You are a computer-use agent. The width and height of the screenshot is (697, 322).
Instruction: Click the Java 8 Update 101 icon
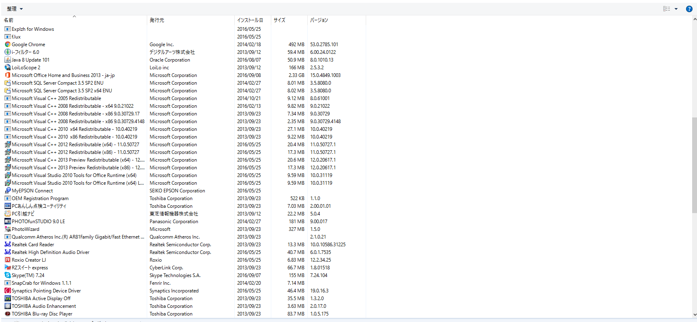coord(8,60)
